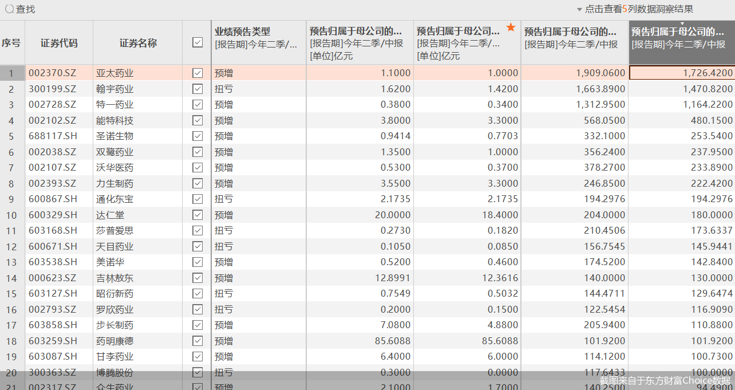Uncheck the checkbox for 亚太药业 row

click(x=197, y=73)
